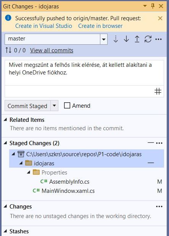The width and height of the screenshot is (169, 236).
Task: Open Changes section ellipsis menu
Action: pos(159,207)
